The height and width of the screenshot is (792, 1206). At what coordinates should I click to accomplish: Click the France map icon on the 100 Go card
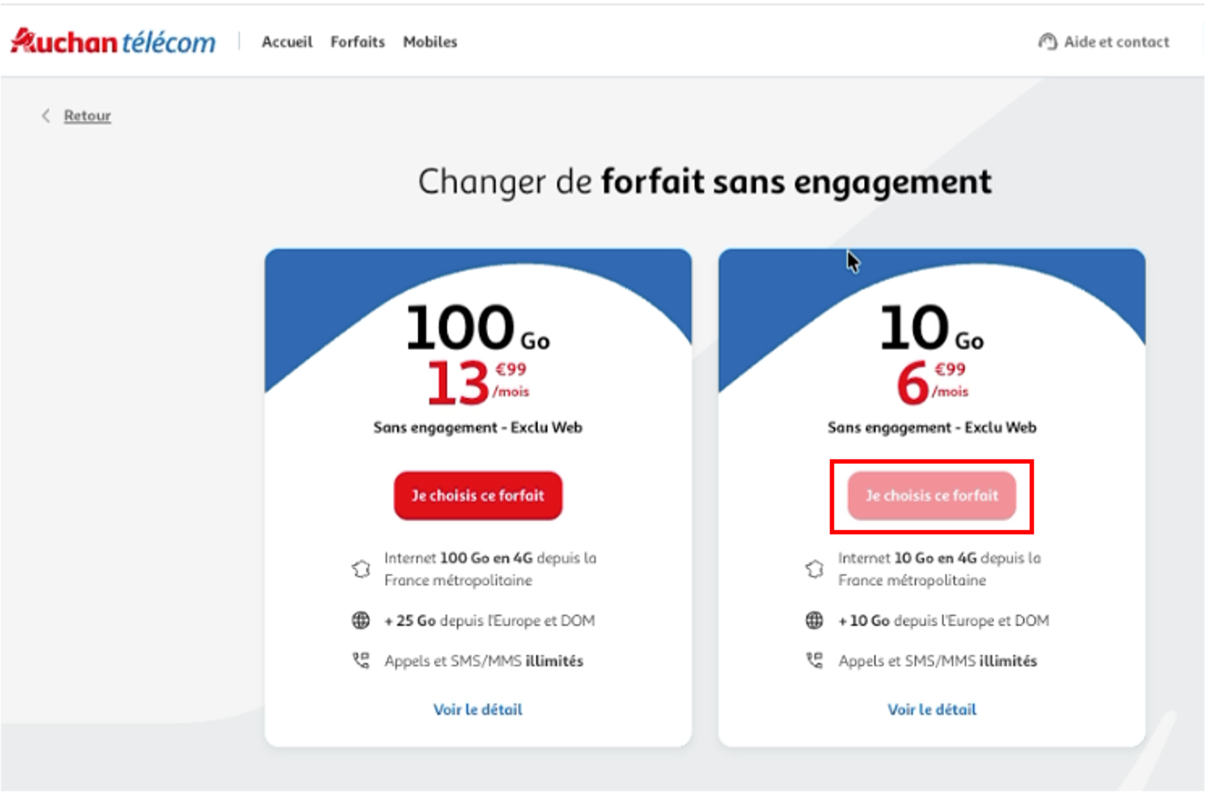(361, 569)
